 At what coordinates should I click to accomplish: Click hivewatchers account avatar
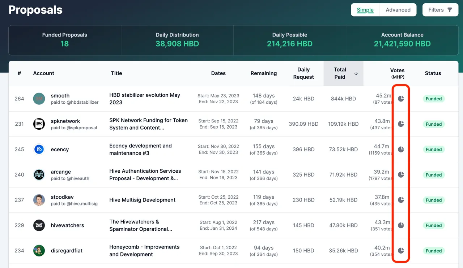coord(39,225)
